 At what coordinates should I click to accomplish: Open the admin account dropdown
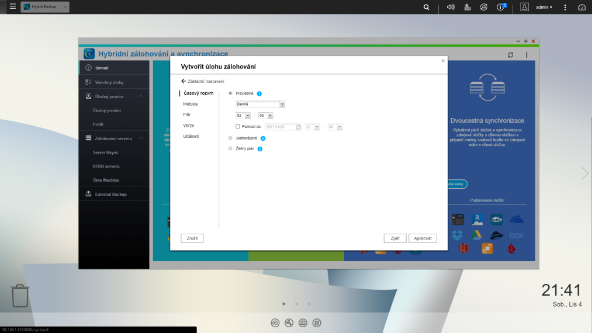(544, 7)
